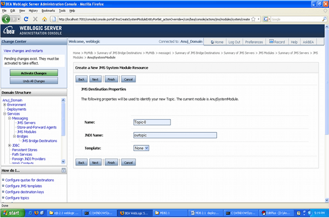Click the bea logo
The height and width of the screenshot is (218, 329).
pyautogui.click(x=9, y=31)
